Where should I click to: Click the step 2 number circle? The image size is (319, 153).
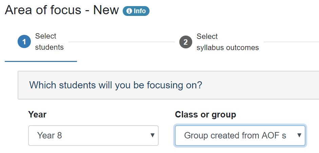click(185, 42)
